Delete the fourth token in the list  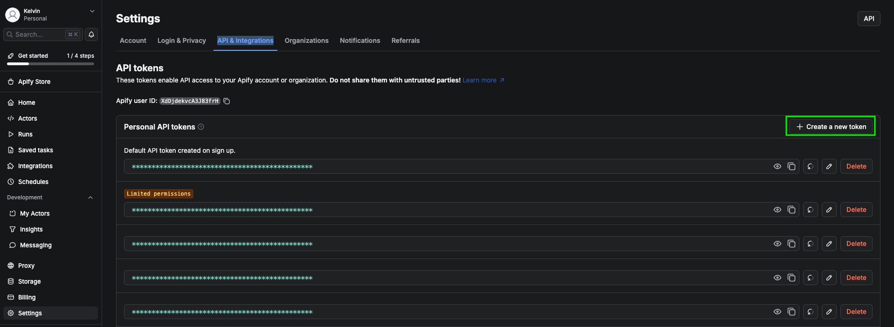click(856, 278)
